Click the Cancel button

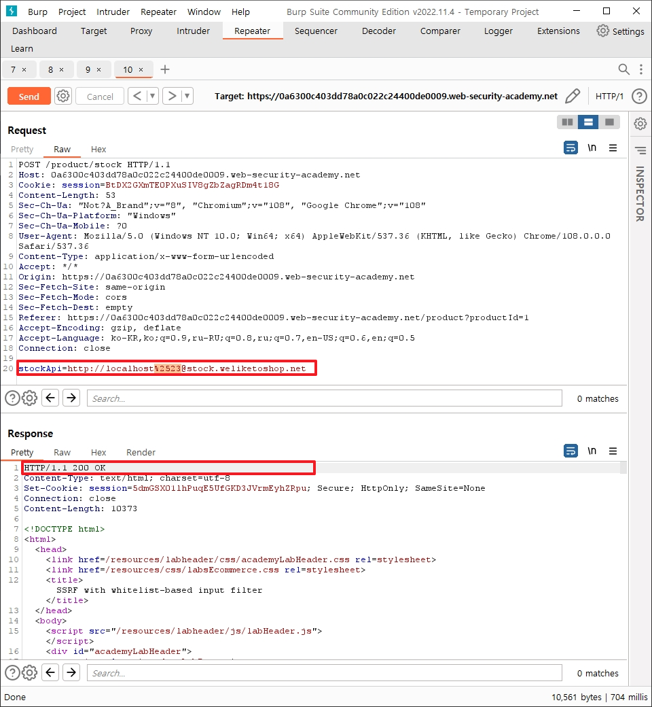coord(100,97)
